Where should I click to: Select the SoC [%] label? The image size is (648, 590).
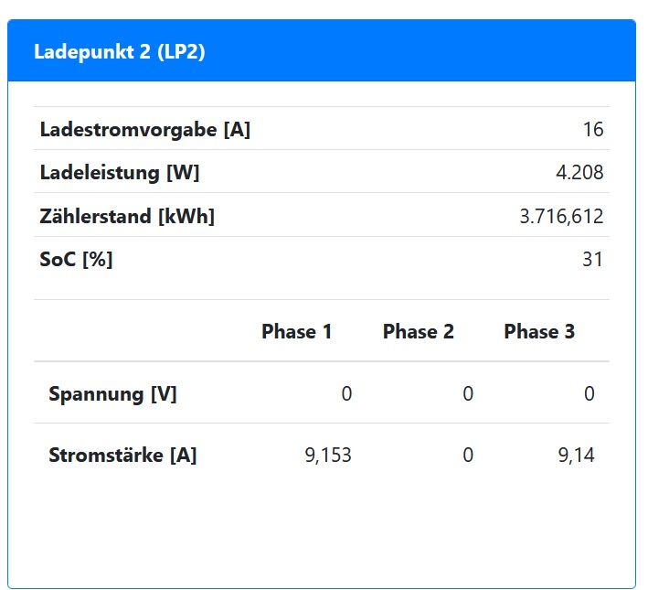[76, 260]
